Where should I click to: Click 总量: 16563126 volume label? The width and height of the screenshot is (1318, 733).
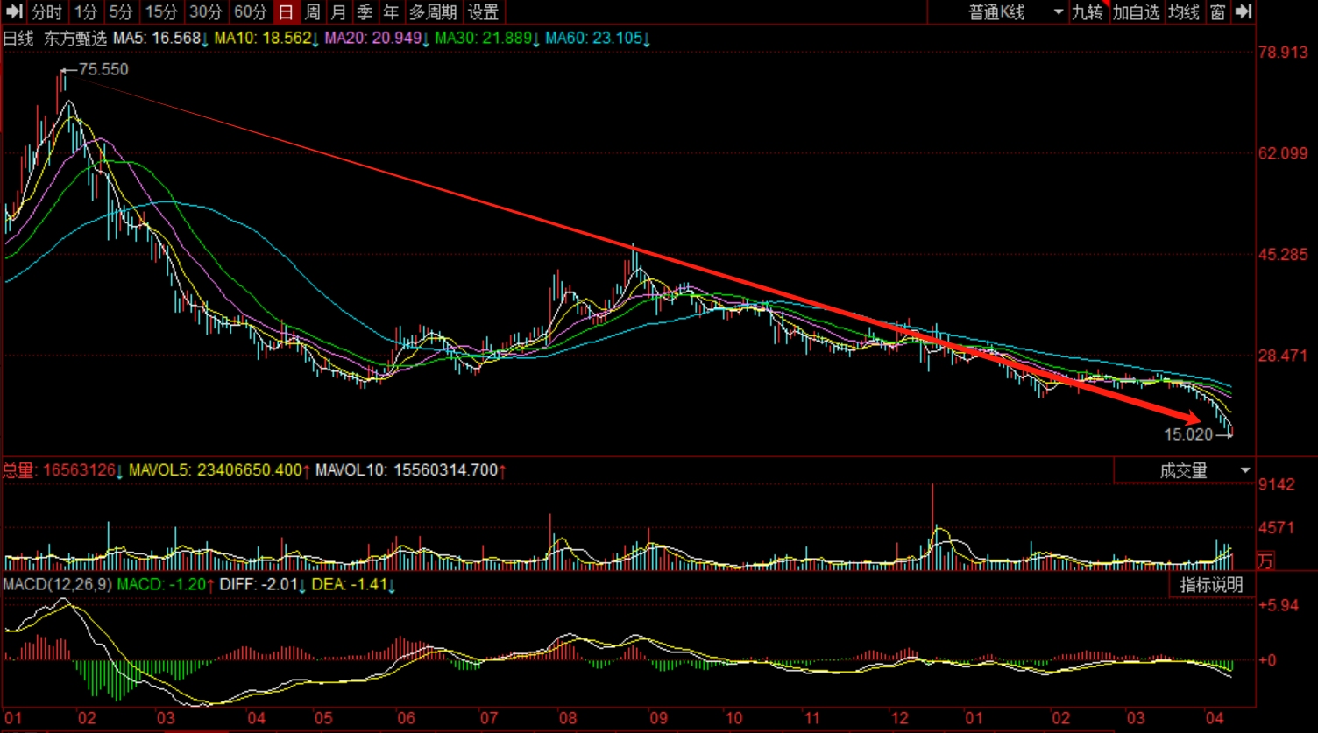click(62, 470)
